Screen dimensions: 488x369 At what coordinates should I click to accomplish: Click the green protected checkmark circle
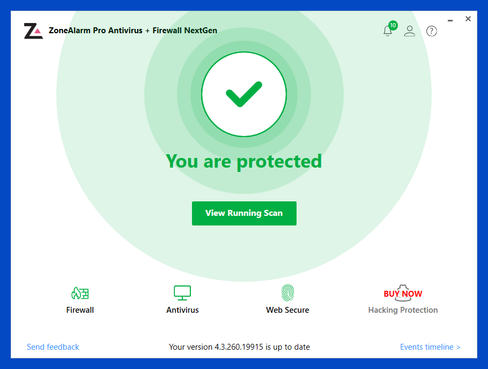[x=244, y=94]
